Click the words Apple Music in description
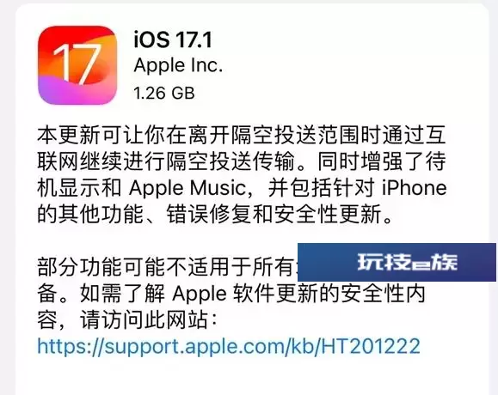The height and width of the screenshot is (395, 498). coord(188,188)
